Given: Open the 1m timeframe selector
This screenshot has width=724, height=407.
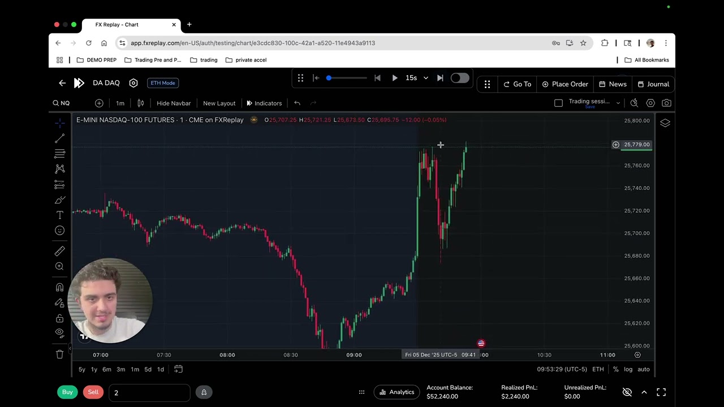Looking at the screenshot, I should coord(120,103).
